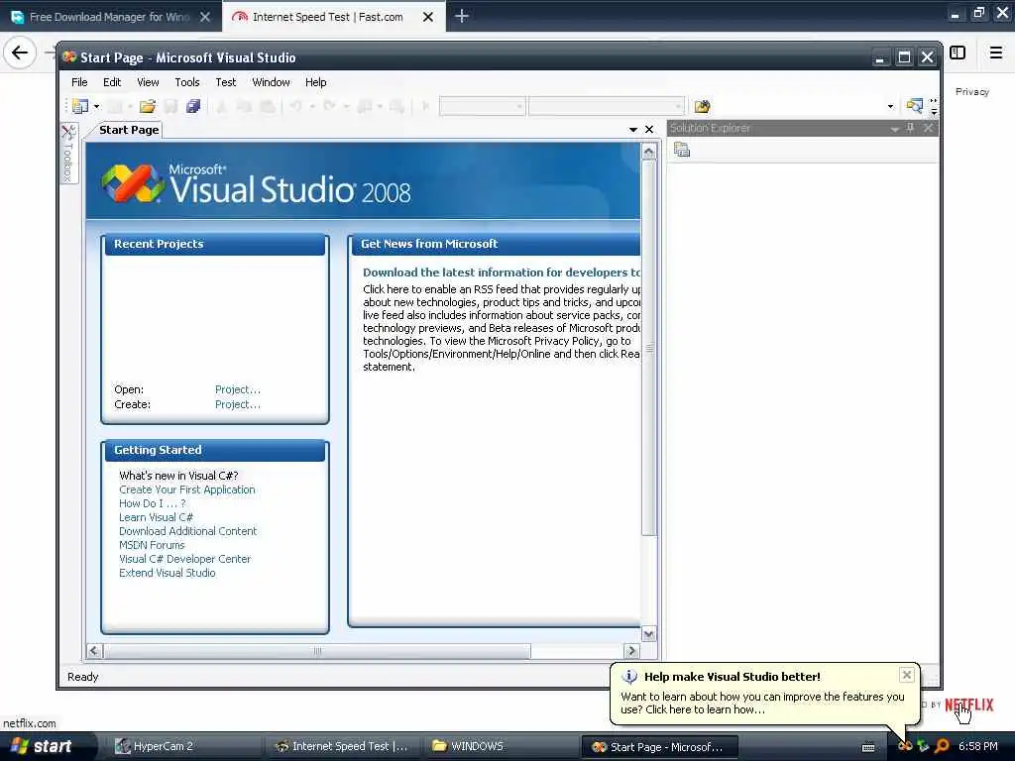
Task: Click the horizontal scroll left arrow
Action: (94, 650)
